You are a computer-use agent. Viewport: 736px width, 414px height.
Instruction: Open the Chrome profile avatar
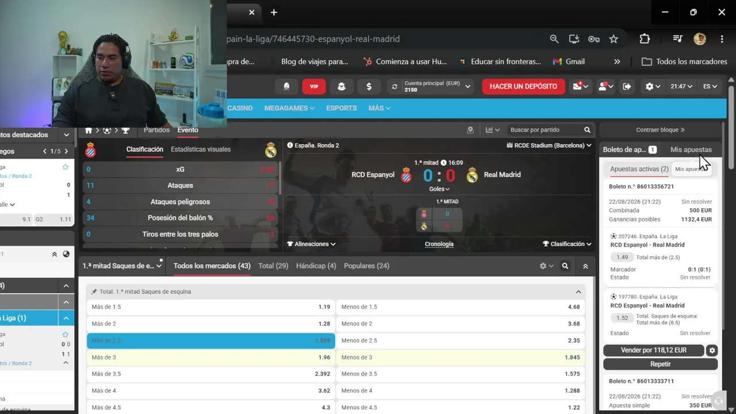(x=700, y=39)
